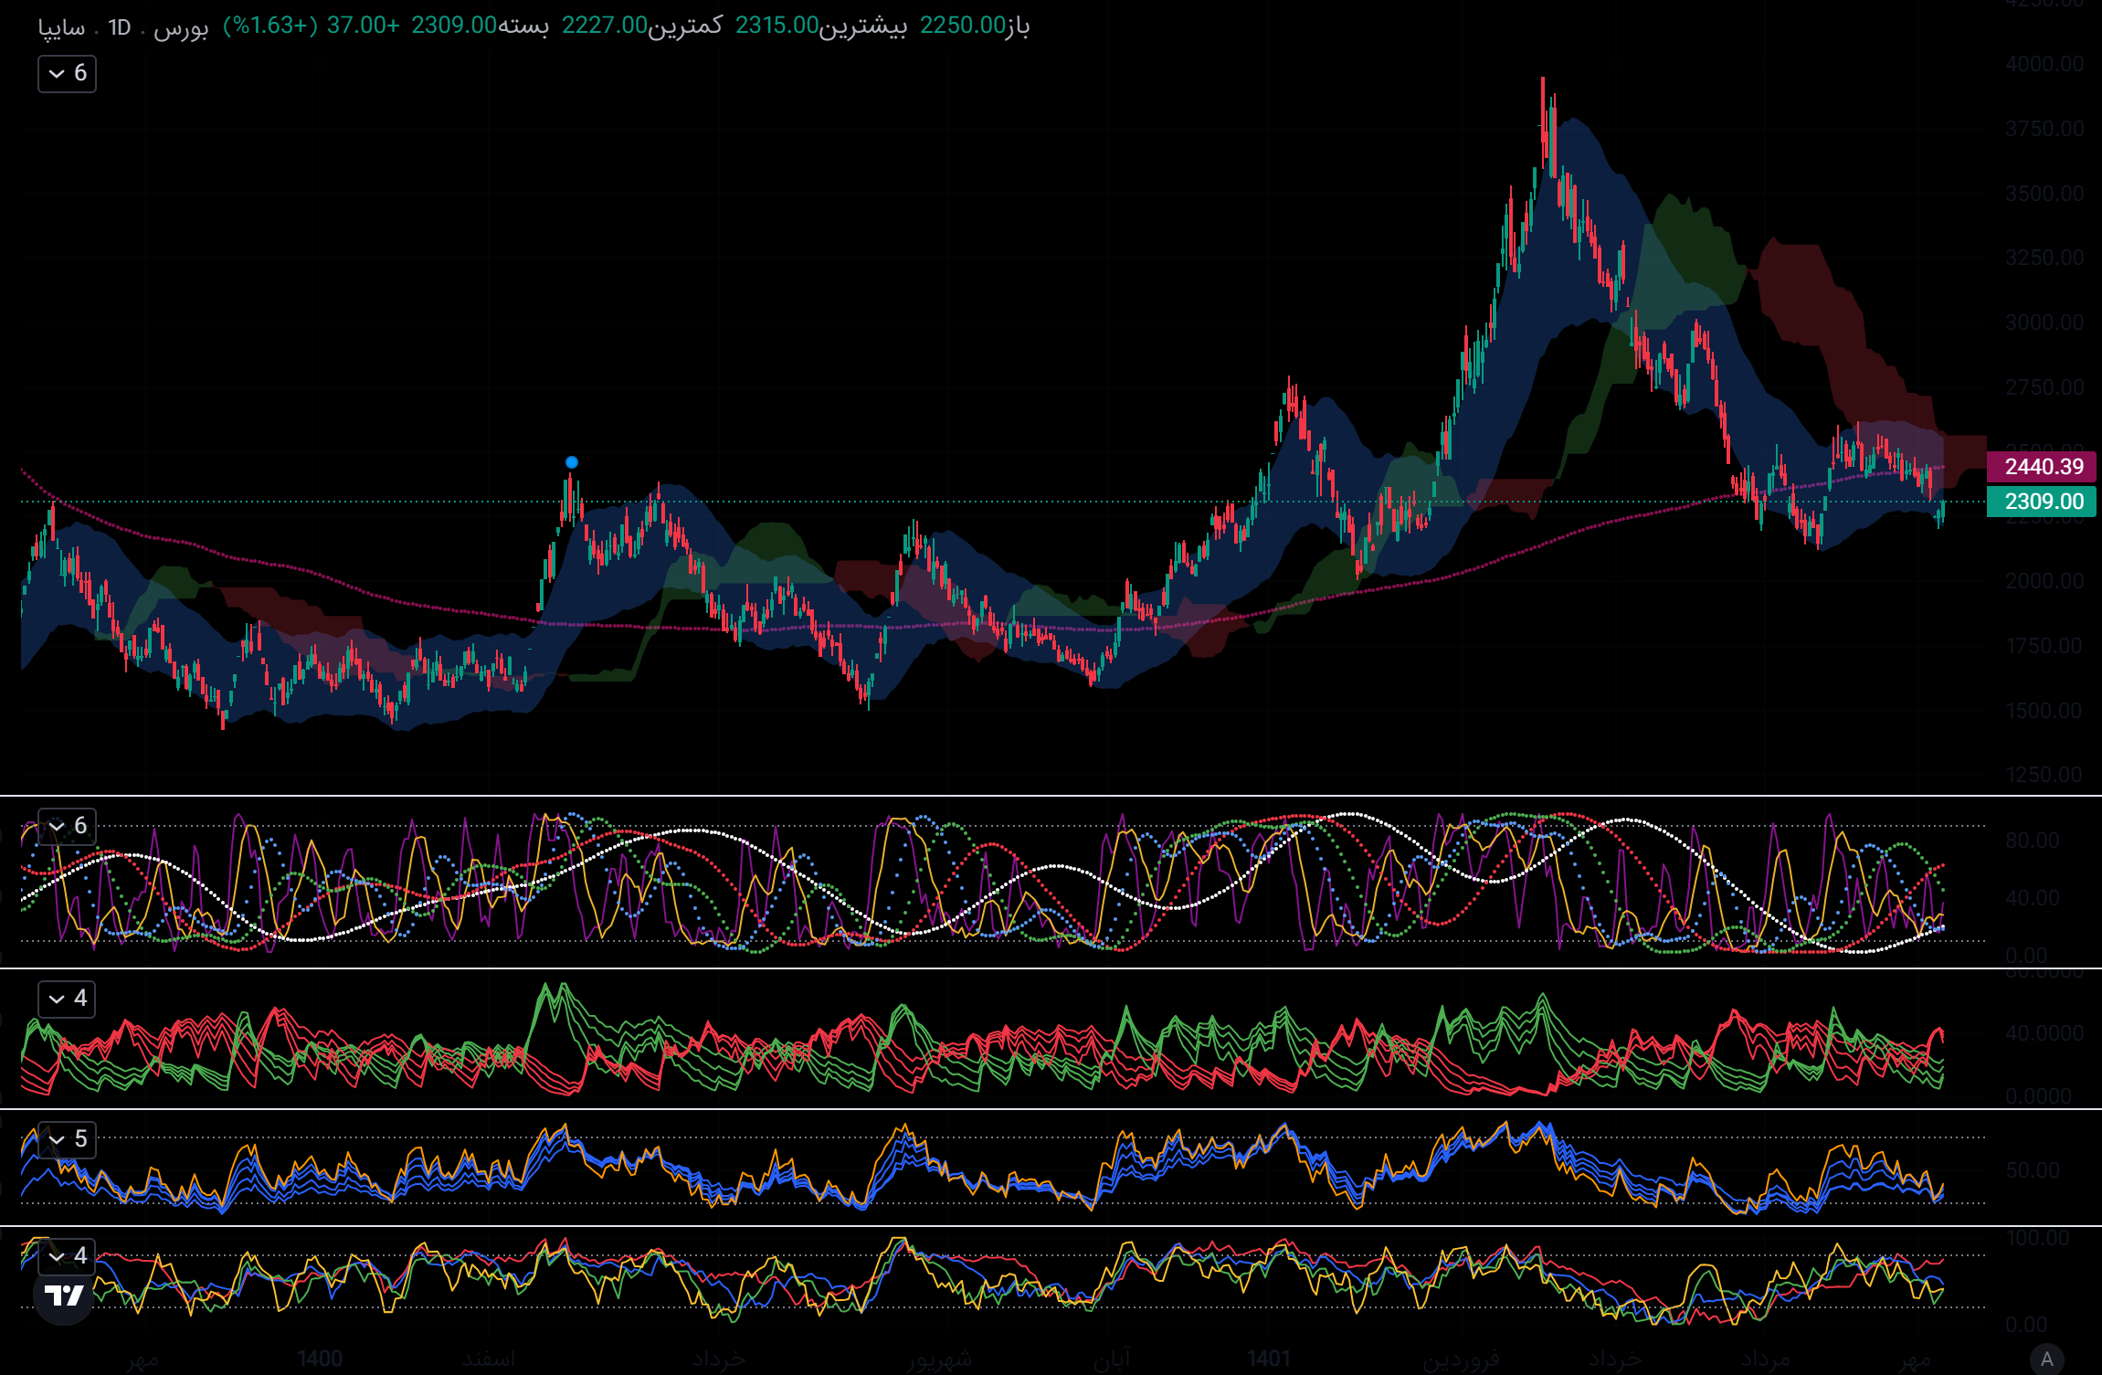Toggle the auto scale 'A' button
The image size is (2102, 1375).
[x=2046, y=1359]
